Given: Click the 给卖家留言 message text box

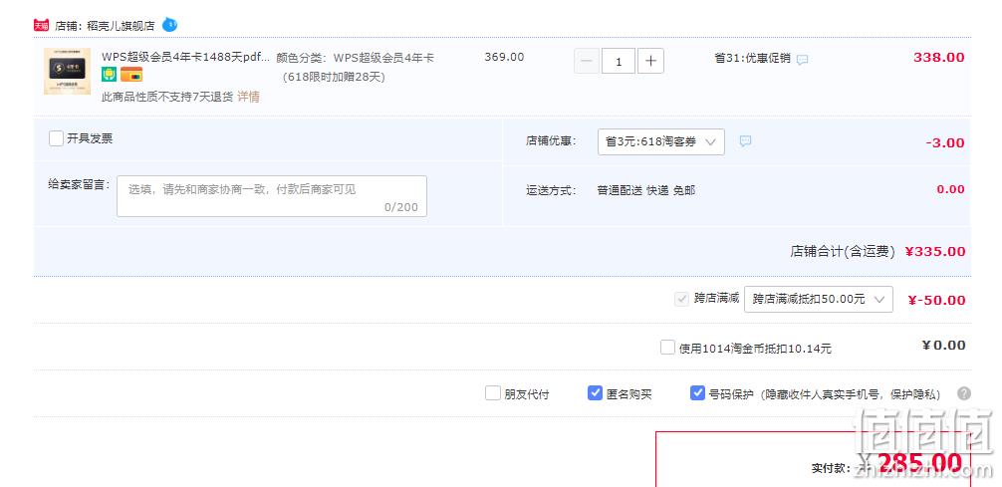Looking at the screenshot, I should coord(272,196).
